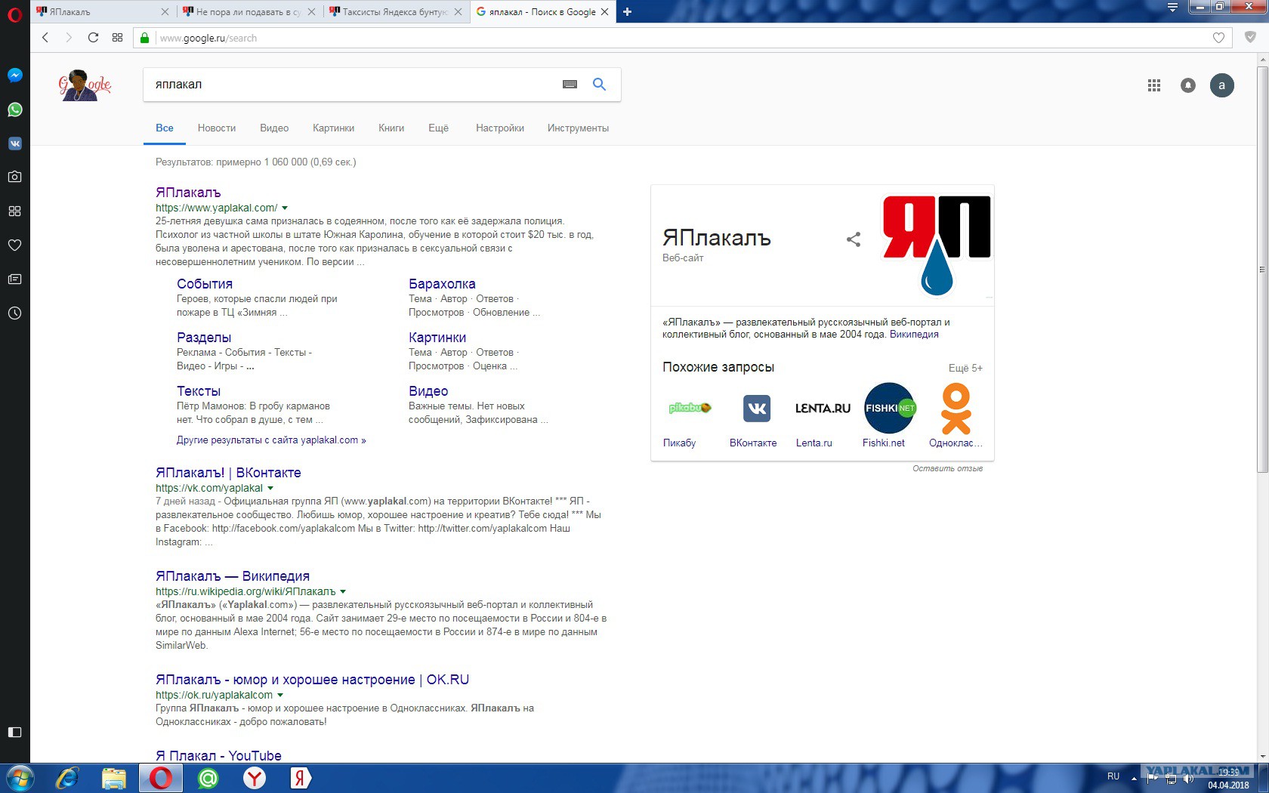
Task: Open a new browser tab
Action: pos(627,11)
